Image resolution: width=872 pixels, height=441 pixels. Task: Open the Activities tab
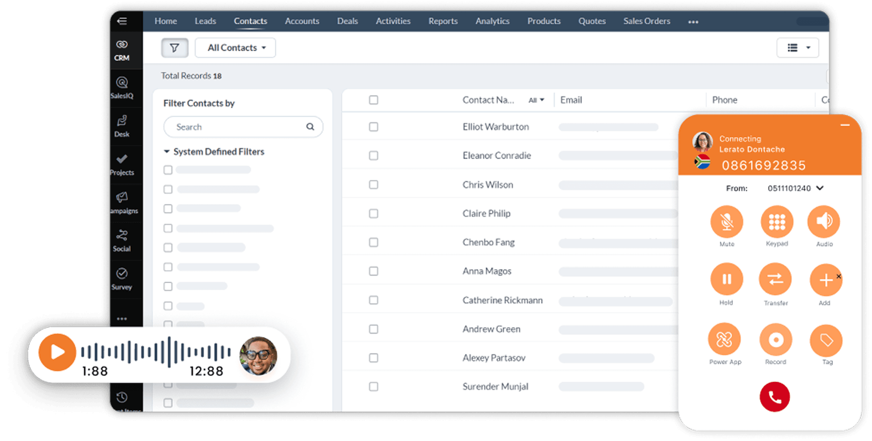[393, 21]
